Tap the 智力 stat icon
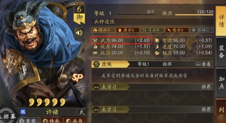This screenshot has height=123, width=226. [157, 41]
